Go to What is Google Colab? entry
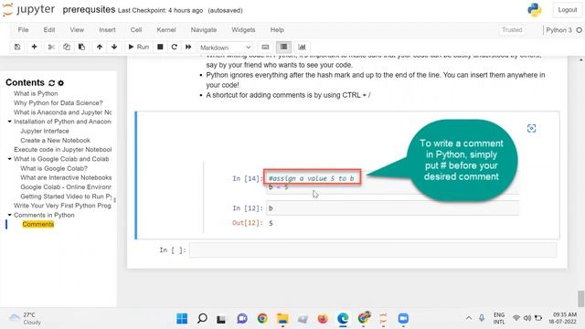Viewport: 585px width, 329px height. [x=54, y=168]
